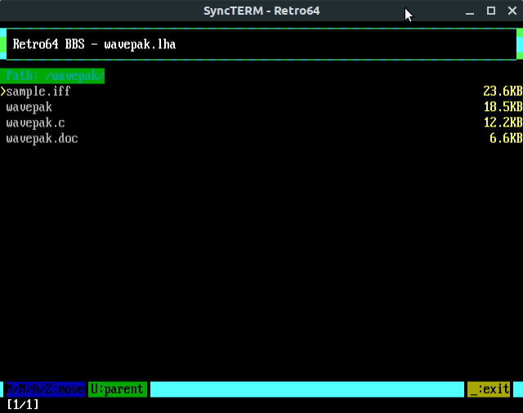Click the U:parent command in status bar
Viewport: 523px width, 413px height.
118,389
